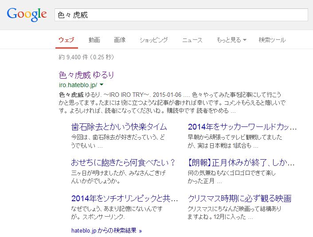Open 2014年をソチオリンピックと共… sitelink
The width and height of the screenshot is (313, 237).
125,199
